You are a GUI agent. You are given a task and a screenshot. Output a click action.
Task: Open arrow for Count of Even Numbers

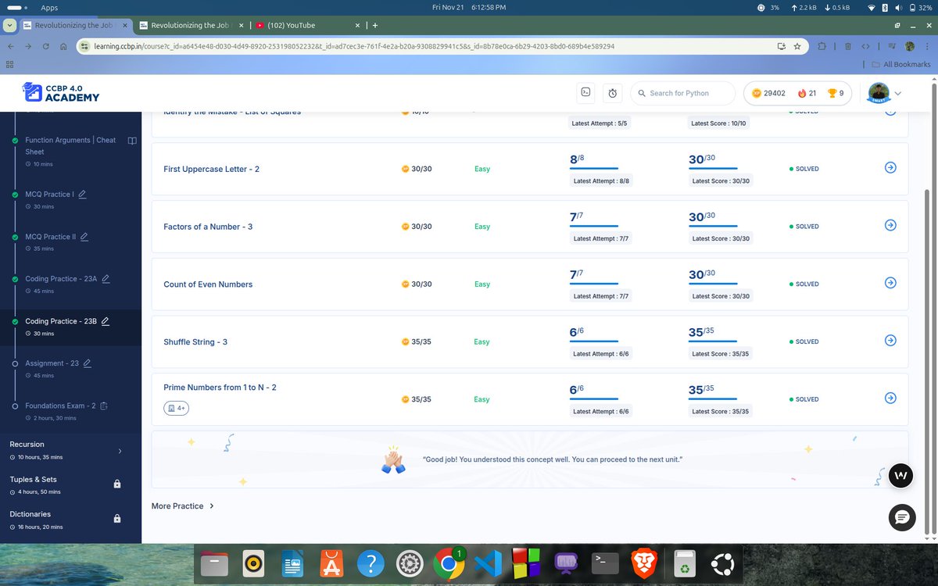(890, 283)
